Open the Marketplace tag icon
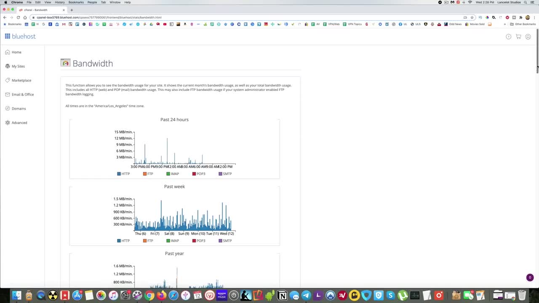The image size is (539, 303). [x=8, y=80]
